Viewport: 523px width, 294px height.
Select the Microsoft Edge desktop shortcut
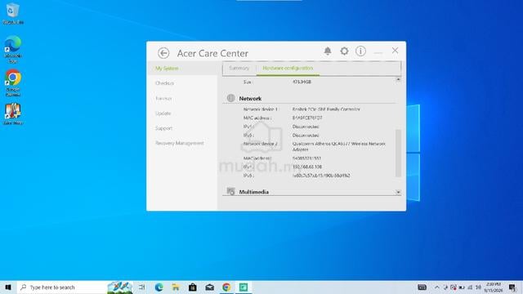13,49
